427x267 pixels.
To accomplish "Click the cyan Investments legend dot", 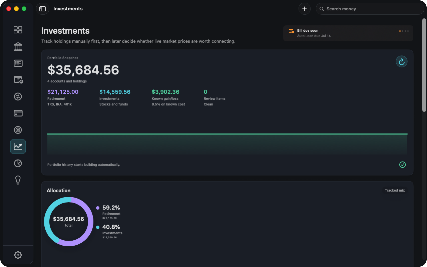I will (98, 227).
